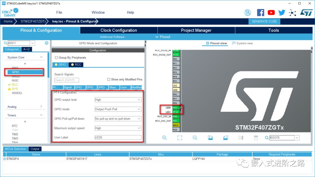Switch to the Clock Configuration tab
The height and width of the screenshot is (177, 315).
pos(119,30)
